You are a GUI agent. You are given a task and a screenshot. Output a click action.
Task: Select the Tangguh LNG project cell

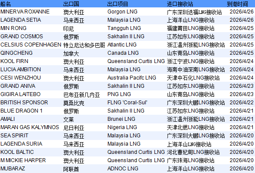pos(124,28)
